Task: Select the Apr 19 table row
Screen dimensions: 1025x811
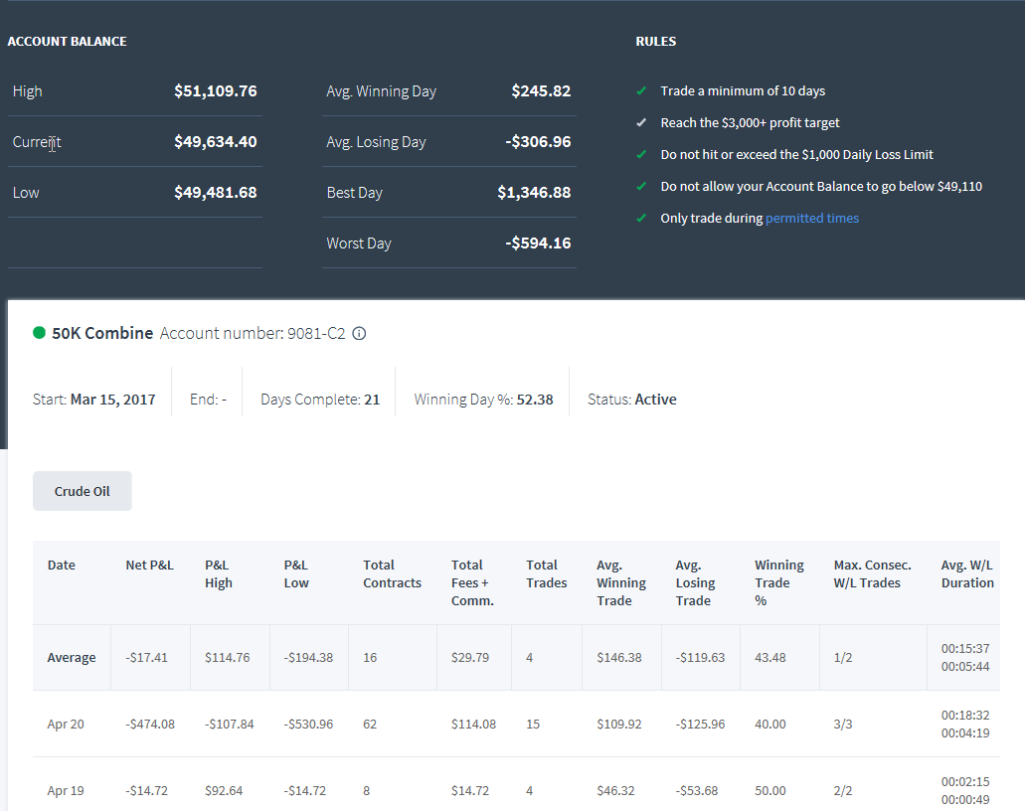Action: click(516, 787)
